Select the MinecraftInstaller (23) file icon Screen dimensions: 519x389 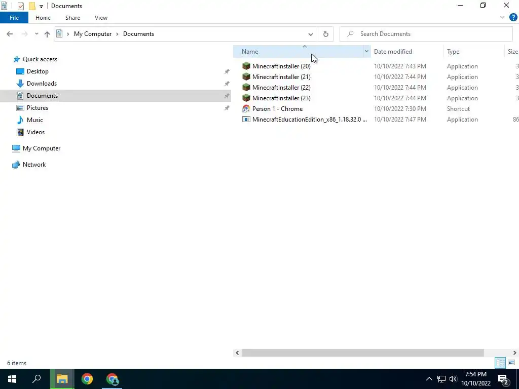tap(246, 98)
